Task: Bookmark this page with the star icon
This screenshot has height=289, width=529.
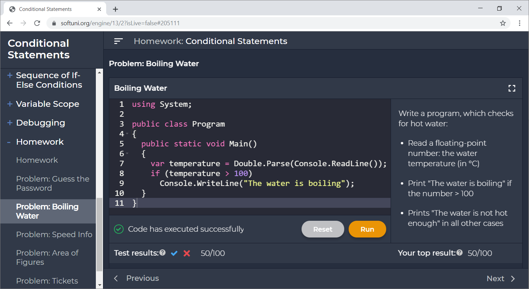Action: [x=503, y=23]
